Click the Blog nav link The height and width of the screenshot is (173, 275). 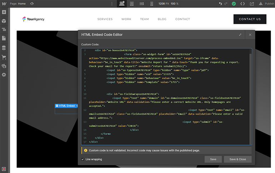162,19
